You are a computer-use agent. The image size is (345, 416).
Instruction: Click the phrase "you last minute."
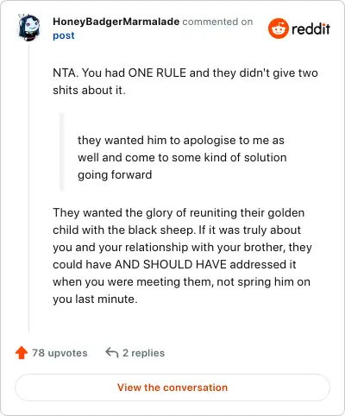(x=95, y=299)
